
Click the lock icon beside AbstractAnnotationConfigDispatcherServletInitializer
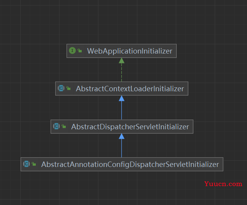34,164
